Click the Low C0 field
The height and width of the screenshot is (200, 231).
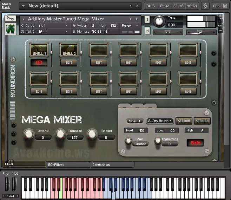[x=166, y=130]
